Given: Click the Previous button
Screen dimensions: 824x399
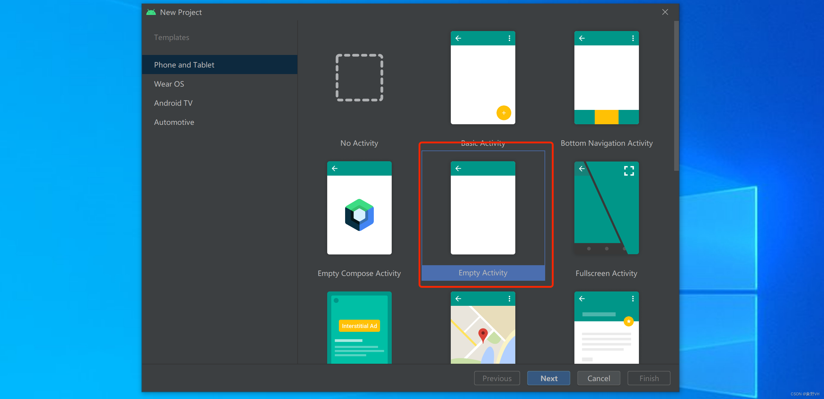Looking at the screenshot, I should pyautogui.click(x=496, y=378).
